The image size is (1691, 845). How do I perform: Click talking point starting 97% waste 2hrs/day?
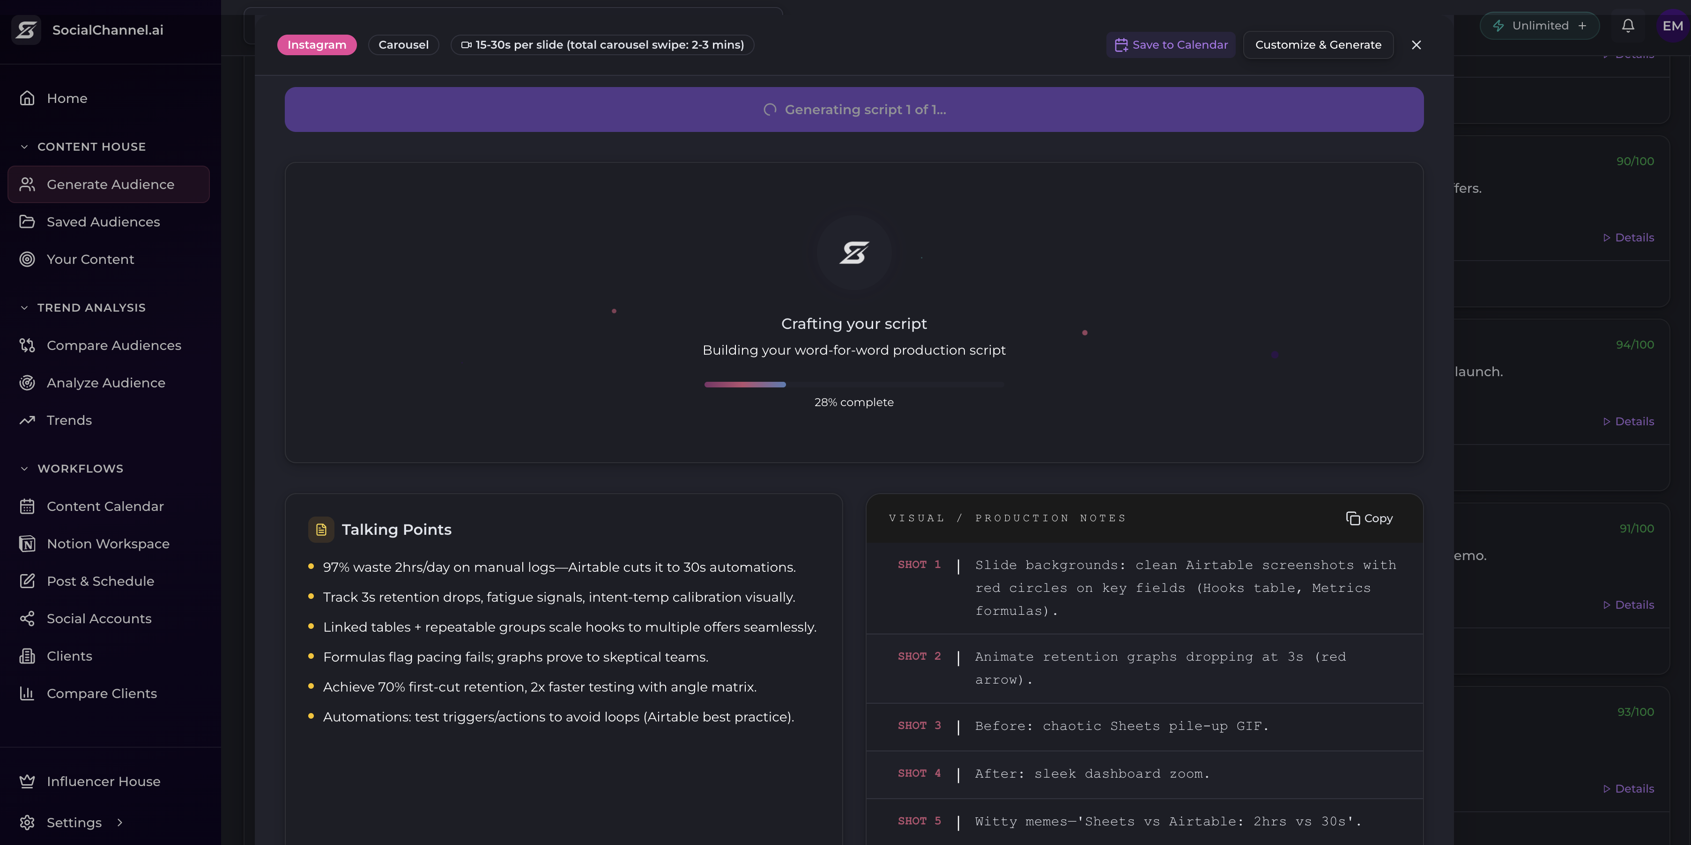[559, 567]
